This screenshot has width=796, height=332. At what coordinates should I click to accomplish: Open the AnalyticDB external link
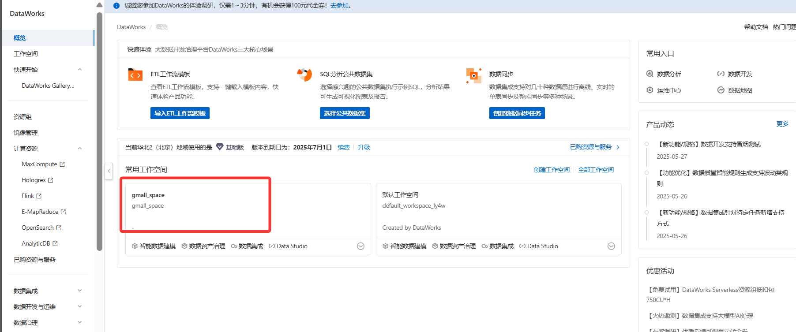[x=40, y=243]
